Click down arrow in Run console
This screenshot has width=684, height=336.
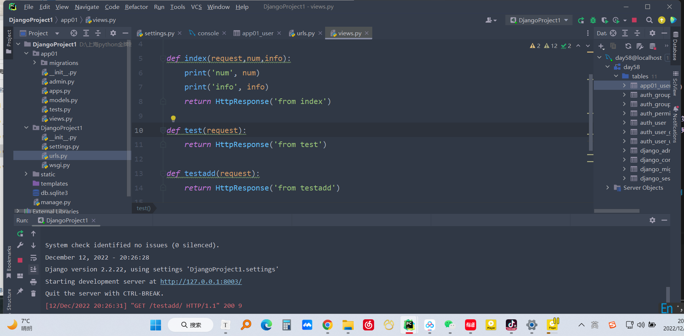point(33,245)
